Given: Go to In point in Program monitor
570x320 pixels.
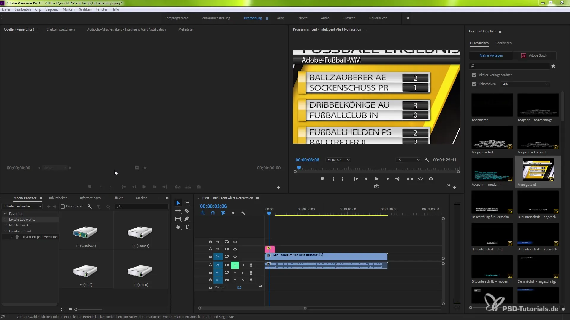Looking at the screenshot, I should 356,179.
